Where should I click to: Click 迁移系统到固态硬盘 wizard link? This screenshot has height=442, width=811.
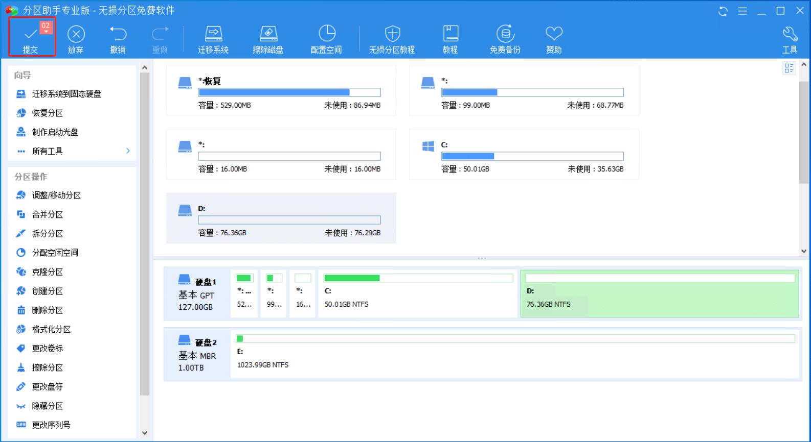click(66, 94)
